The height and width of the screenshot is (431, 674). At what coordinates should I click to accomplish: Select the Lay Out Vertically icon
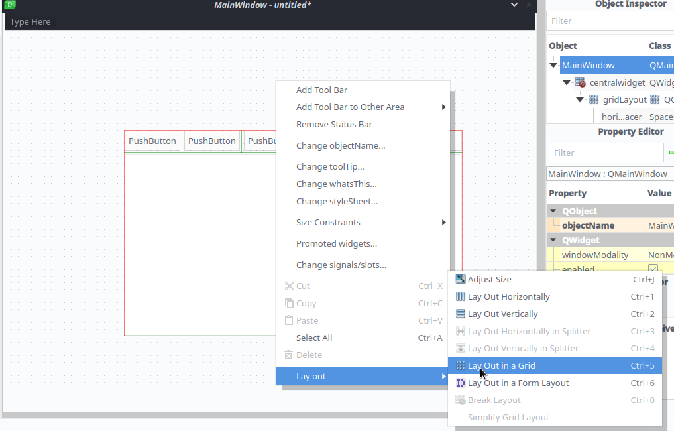pos(461,314)
